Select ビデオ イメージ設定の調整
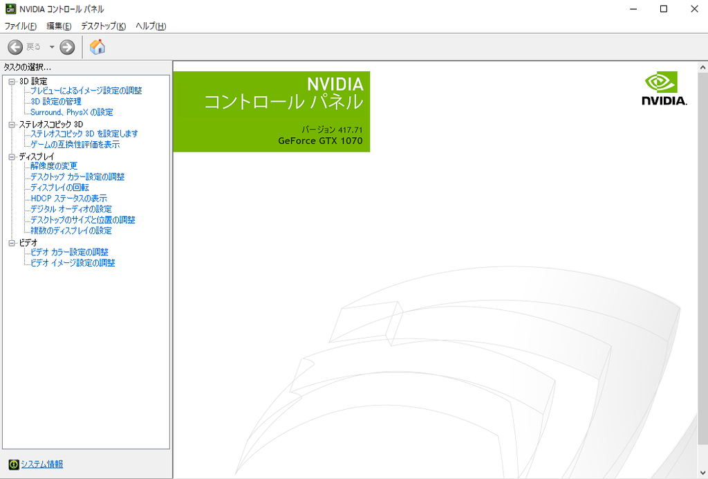 [73, 263]
